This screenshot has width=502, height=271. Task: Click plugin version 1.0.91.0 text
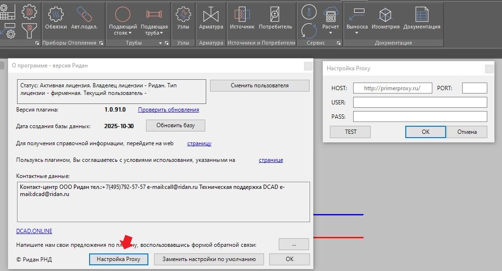click(x=115, y=110)
